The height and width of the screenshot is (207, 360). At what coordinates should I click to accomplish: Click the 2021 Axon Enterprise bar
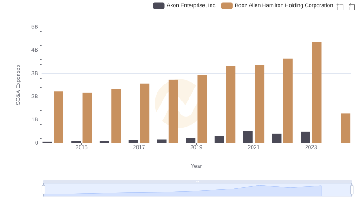[248, 137]
